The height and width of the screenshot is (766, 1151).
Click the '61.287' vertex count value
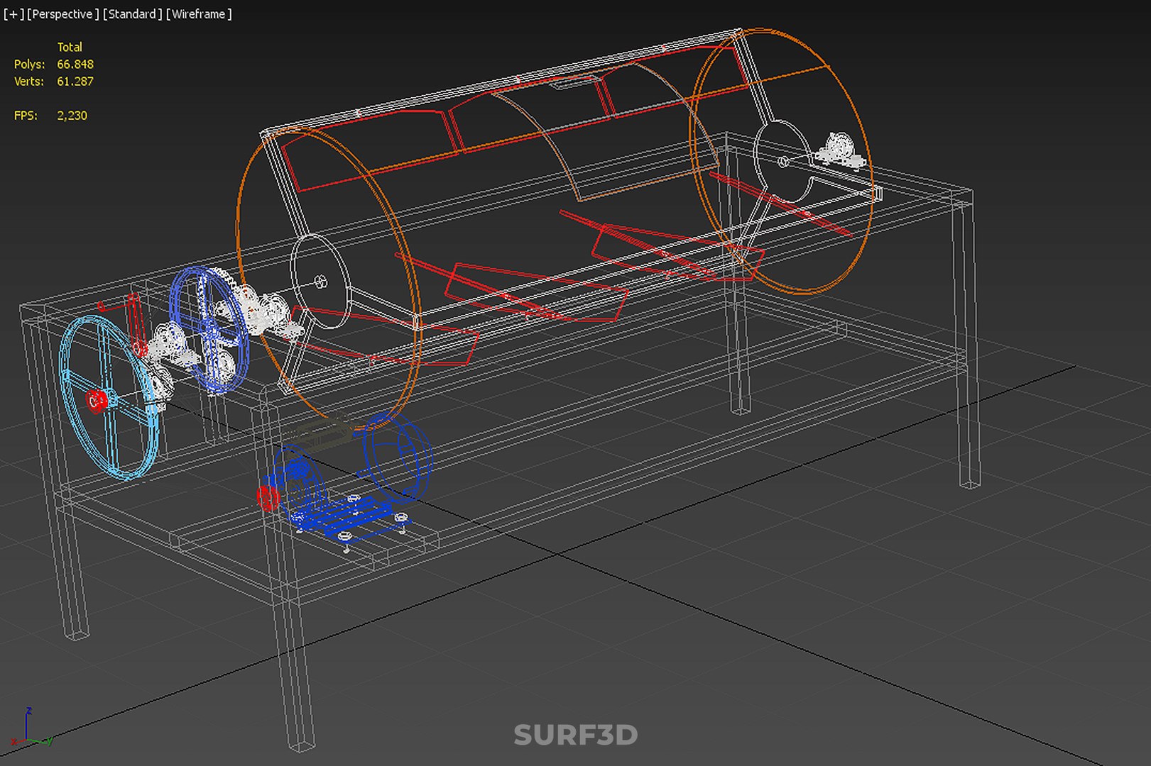point(75,82)
